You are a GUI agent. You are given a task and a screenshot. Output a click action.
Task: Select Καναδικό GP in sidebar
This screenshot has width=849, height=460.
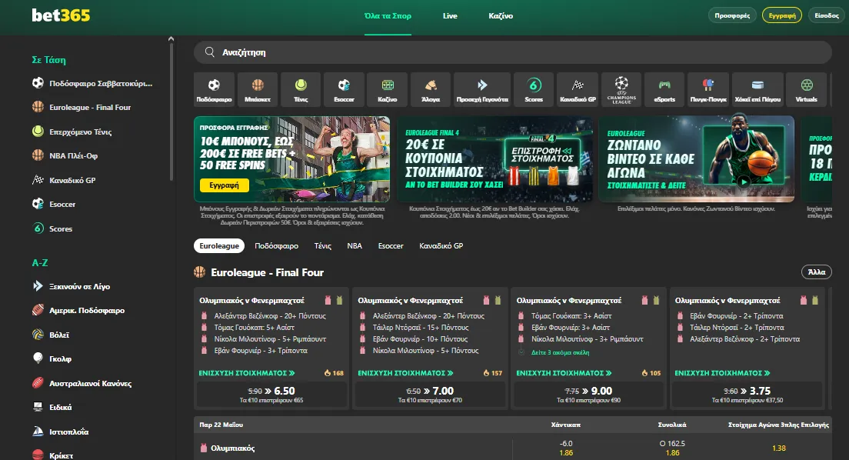tap(64, 180)
